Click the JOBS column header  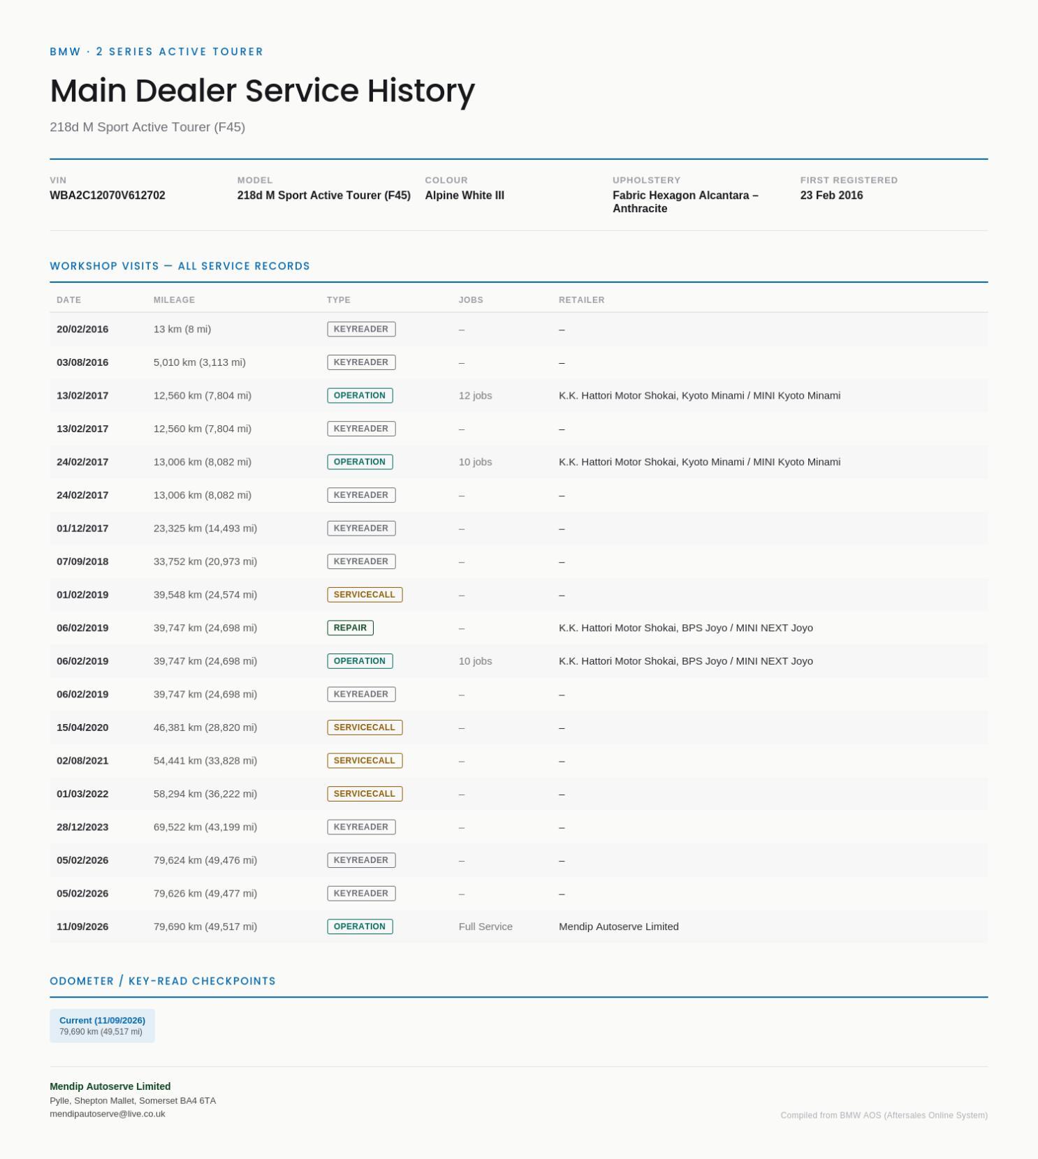471,300
